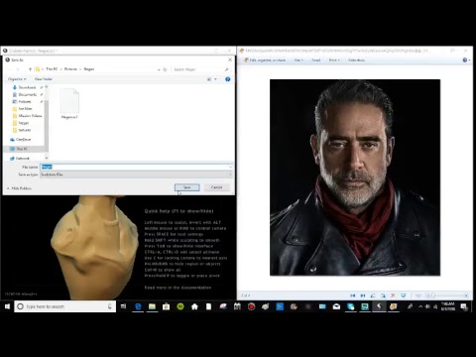
Task: Click the microphone icon in the search box
Action: [x=110, y=306]
